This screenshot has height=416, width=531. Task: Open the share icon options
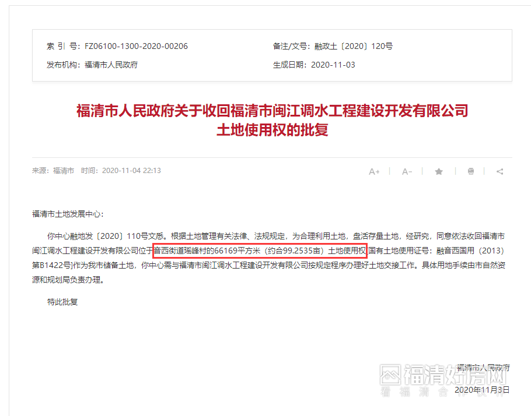pyautogui.click(x=500, y=171)
